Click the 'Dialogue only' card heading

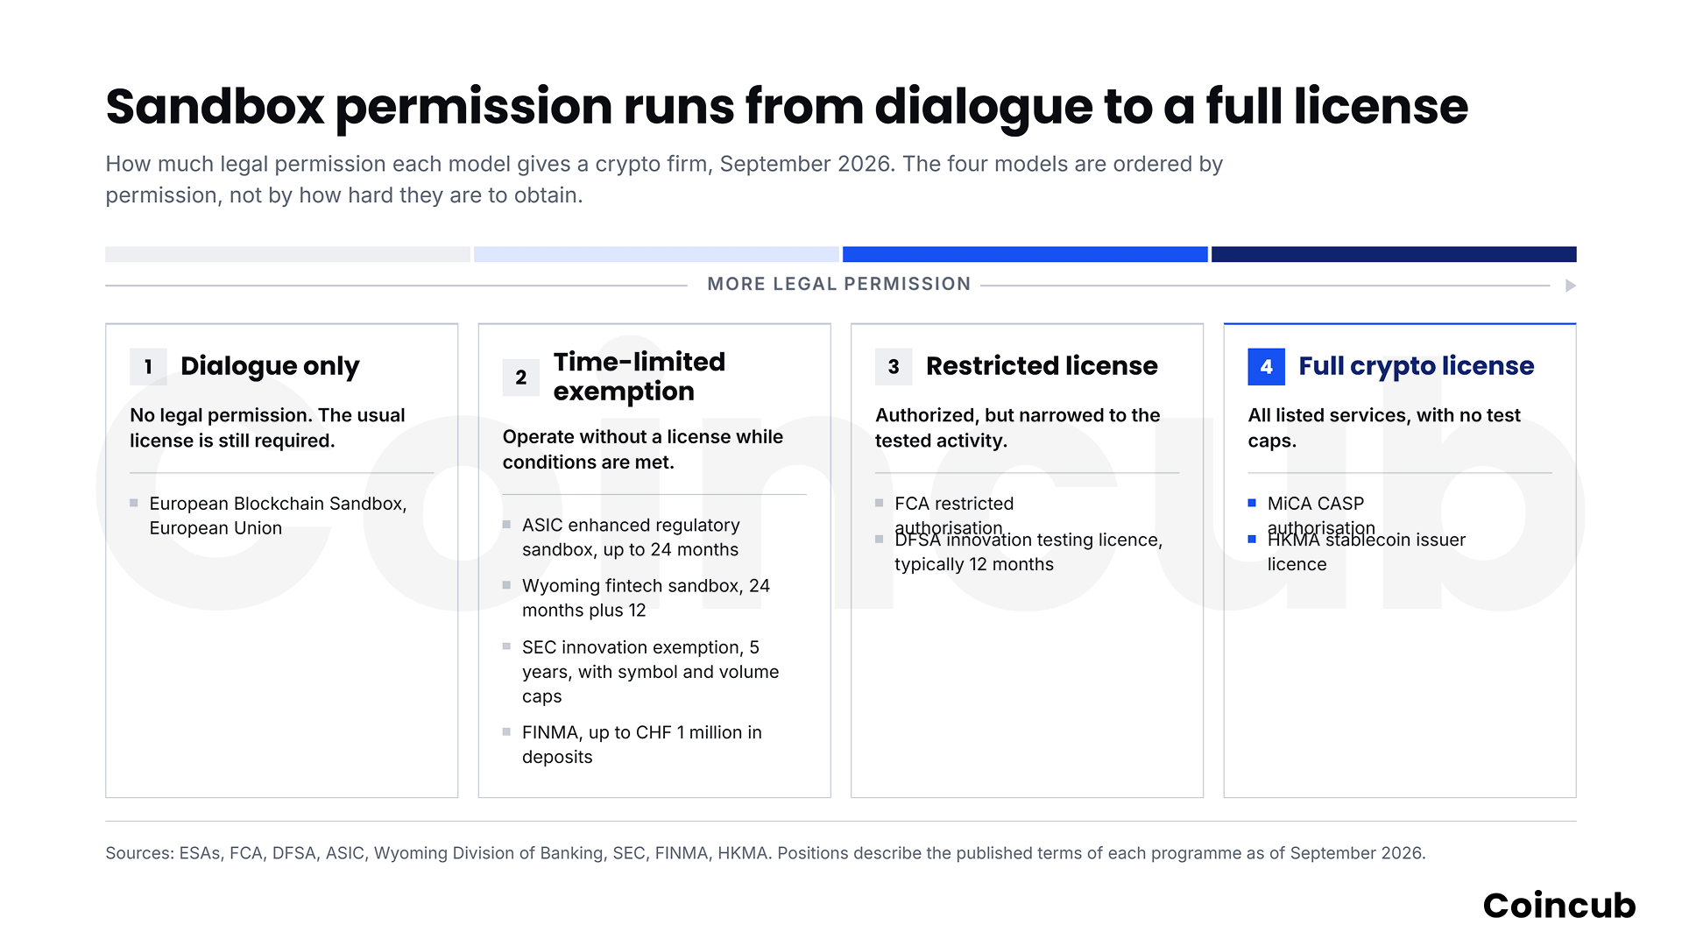[x=270, y=366]
